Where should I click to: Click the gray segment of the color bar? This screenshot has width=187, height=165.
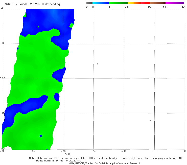89,3
